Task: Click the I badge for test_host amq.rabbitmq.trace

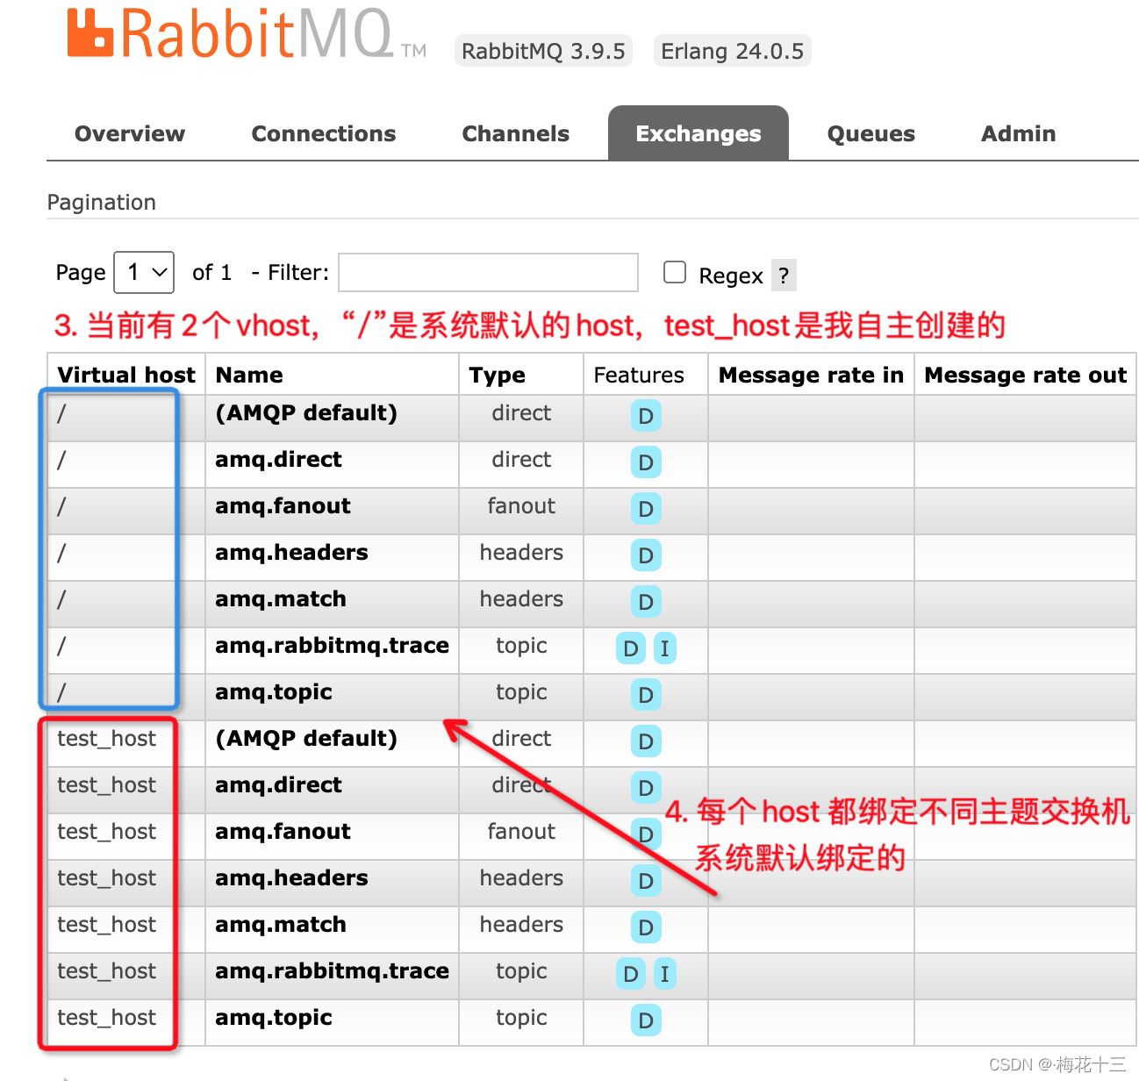Action: tap(664, 974)
